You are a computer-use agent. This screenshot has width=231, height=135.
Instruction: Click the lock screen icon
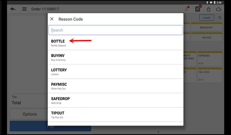(208, 9)
